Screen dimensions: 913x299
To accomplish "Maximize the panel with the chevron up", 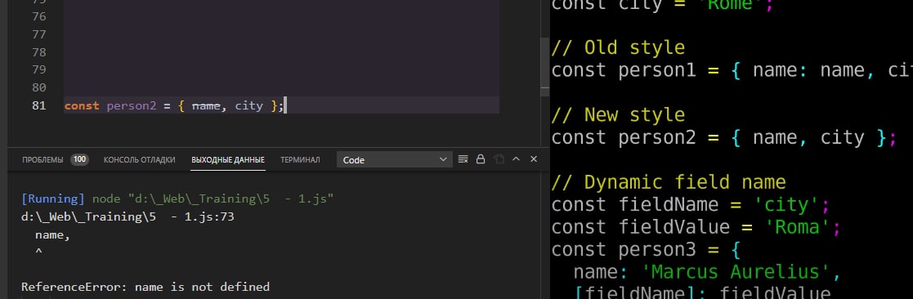I will click(x=515, y=158).
